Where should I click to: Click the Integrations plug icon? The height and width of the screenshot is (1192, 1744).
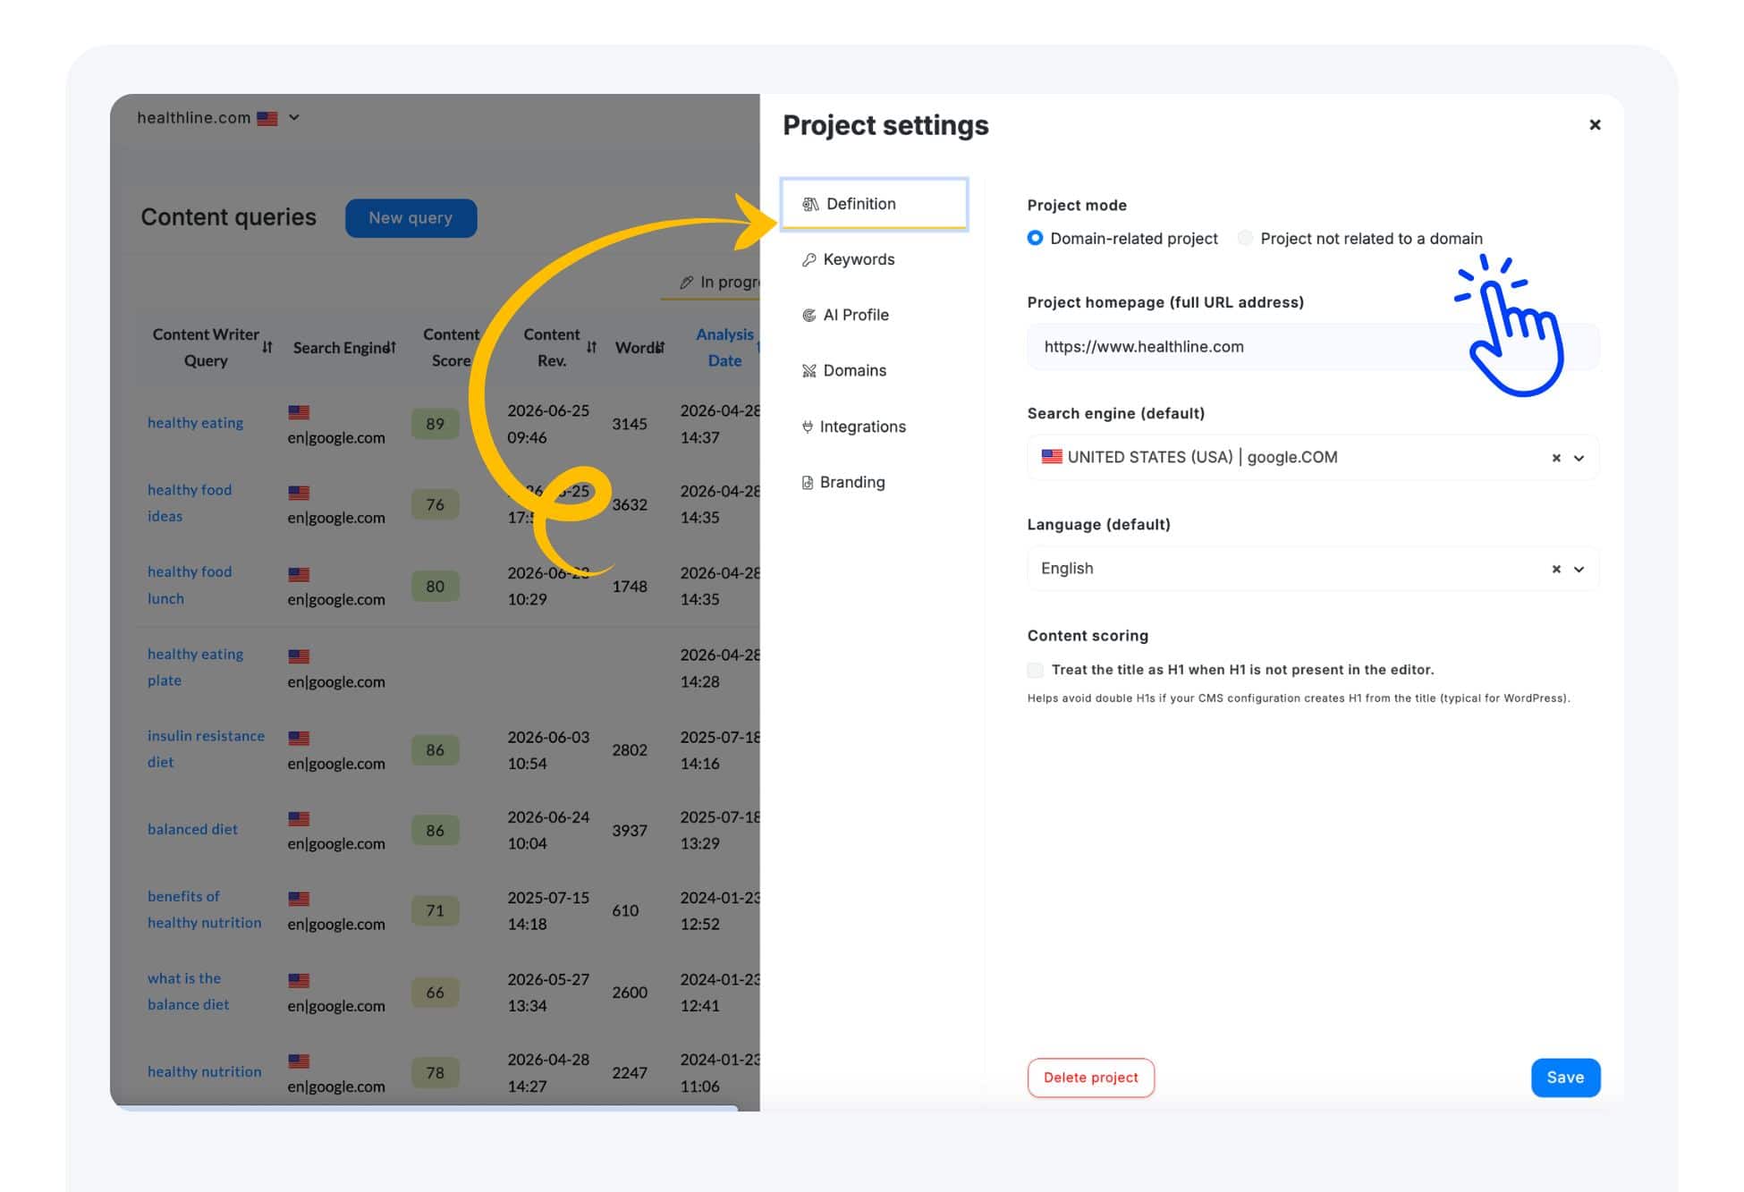807,427
